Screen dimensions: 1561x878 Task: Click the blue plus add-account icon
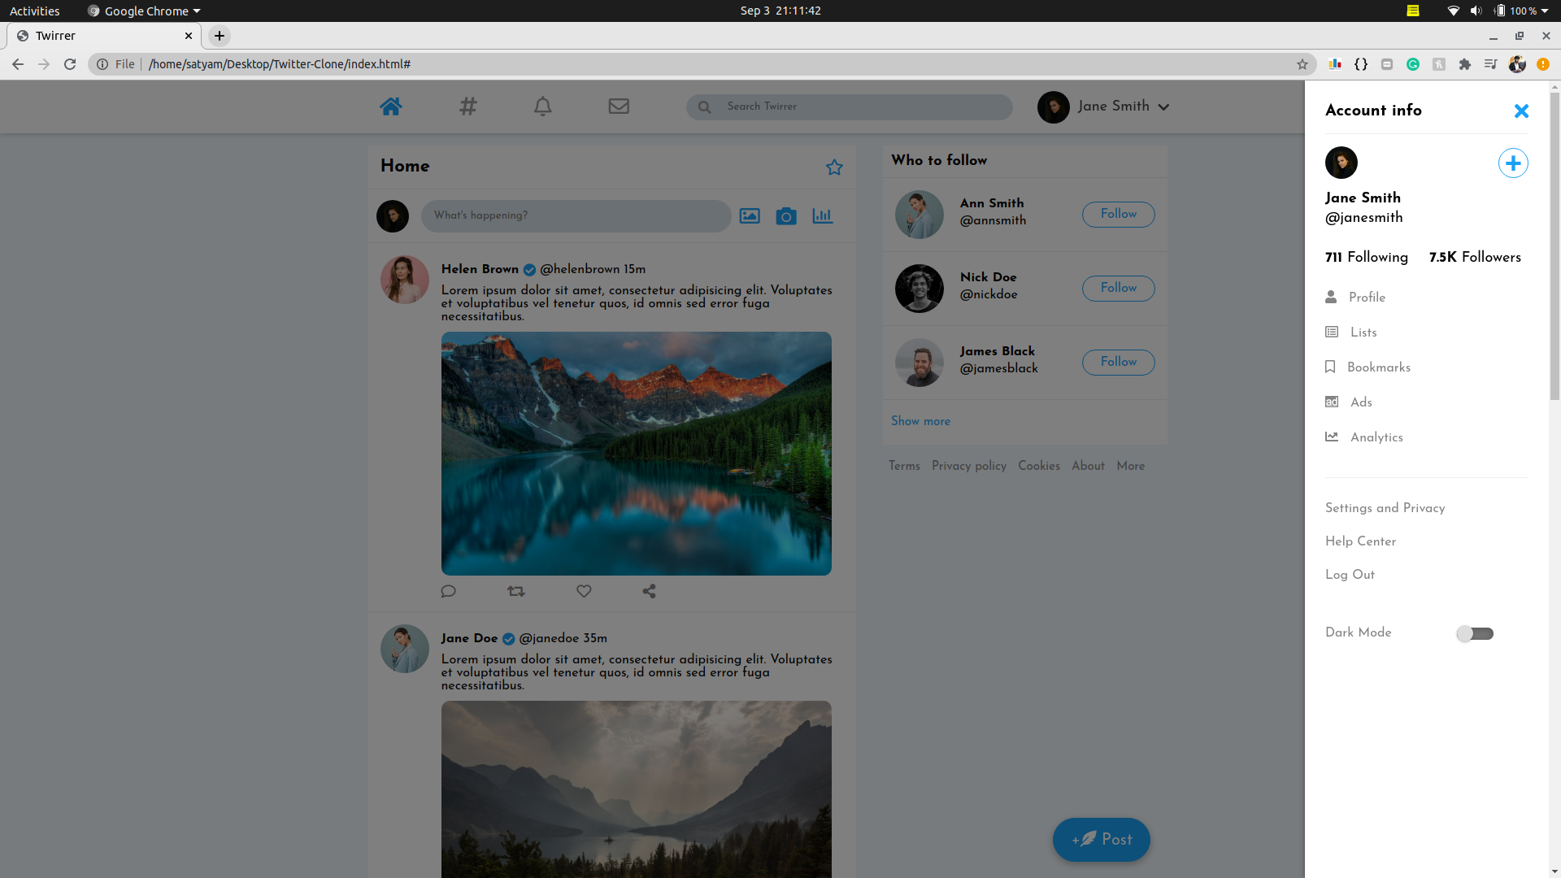pos(1512,163)
